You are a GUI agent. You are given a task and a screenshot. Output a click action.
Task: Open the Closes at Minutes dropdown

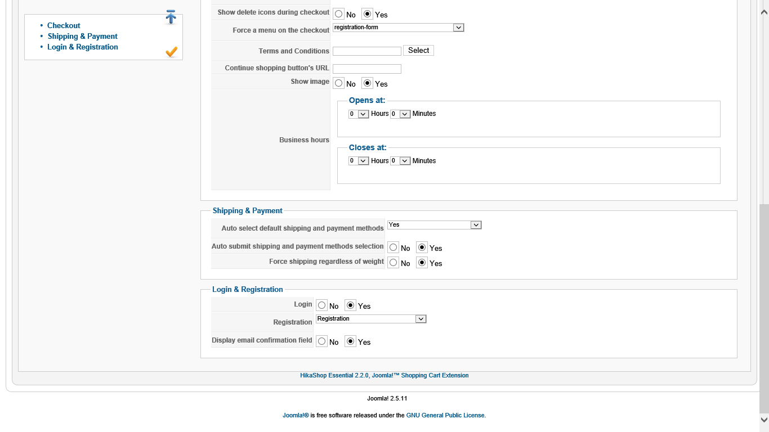click(400, 161)
